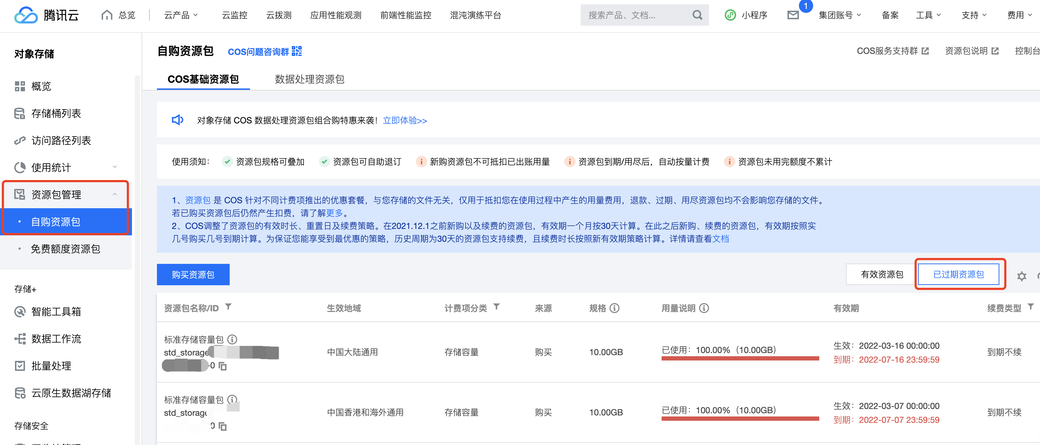Image resolution: width=1040 pixels, height=445 pixels.
Task: Click the COS QR code icon
Action: (x=297, y=51)
